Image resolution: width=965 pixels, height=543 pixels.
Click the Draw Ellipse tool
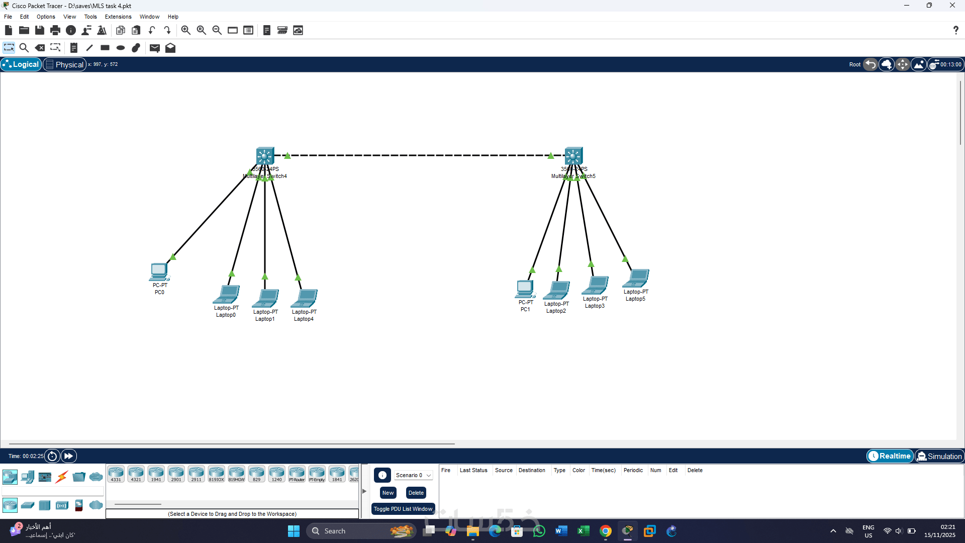pyautogui.click(x=121, y=48)
